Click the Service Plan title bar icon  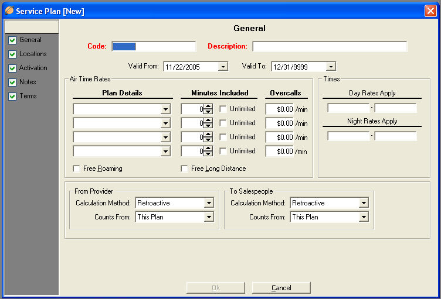pos(8,11)
